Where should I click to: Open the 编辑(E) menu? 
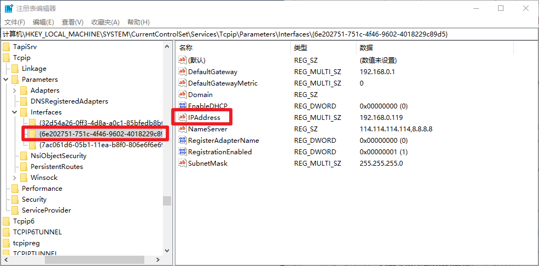point(43,22)
